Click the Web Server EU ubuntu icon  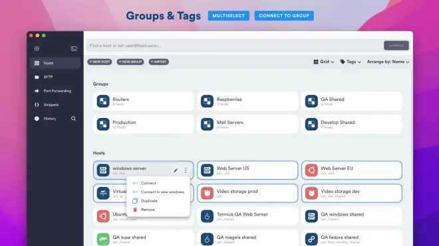[311, 170]
